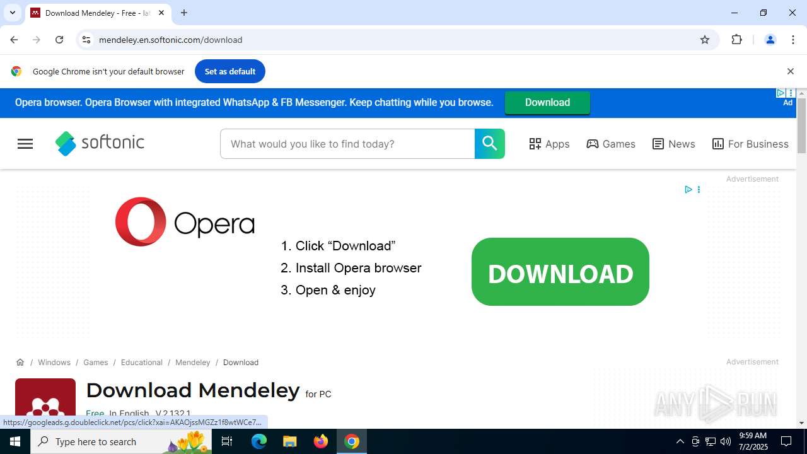
Task: Click the address bar URL
Action: pos(171,40)
